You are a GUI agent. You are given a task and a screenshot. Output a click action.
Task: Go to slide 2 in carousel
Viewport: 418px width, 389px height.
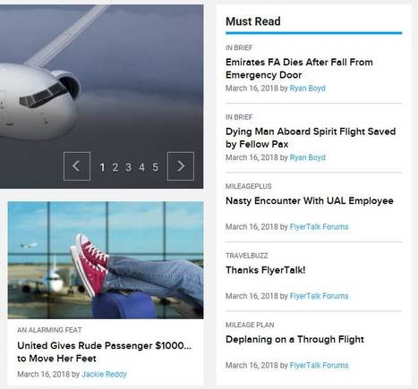pos(115,167)
